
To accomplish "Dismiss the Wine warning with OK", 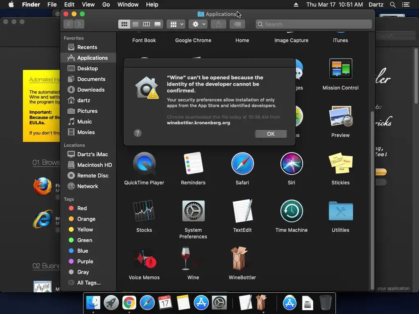I will 271,134.
